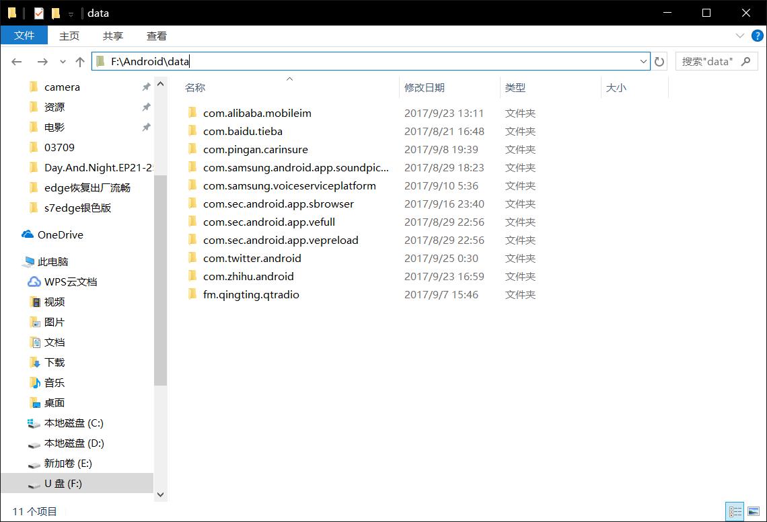This screenshot has height=522, width=767.
Task: Navigate back using the back arrow
Action: pos(16,61)
